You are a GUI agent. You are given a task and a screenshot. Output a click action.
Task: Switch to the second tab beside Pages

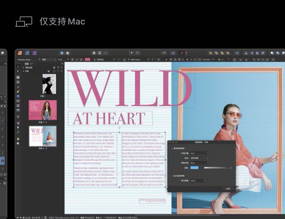tap(31, 64)
